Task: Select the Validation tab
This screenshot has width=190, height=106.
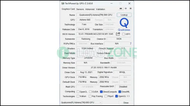Action: point(100,9)
